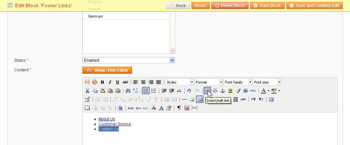Click the Outdent icon
This screenshot has height=145, width=350.
click(x=164, y=91)
